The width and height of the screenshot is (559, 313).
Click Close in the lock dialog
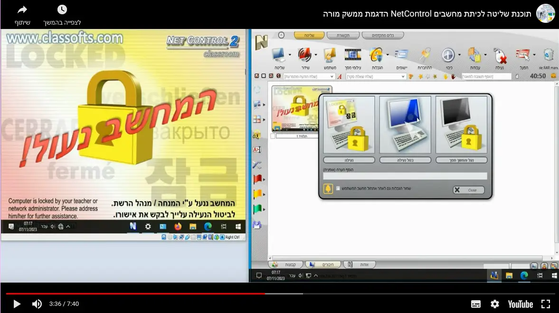point(468,190)
